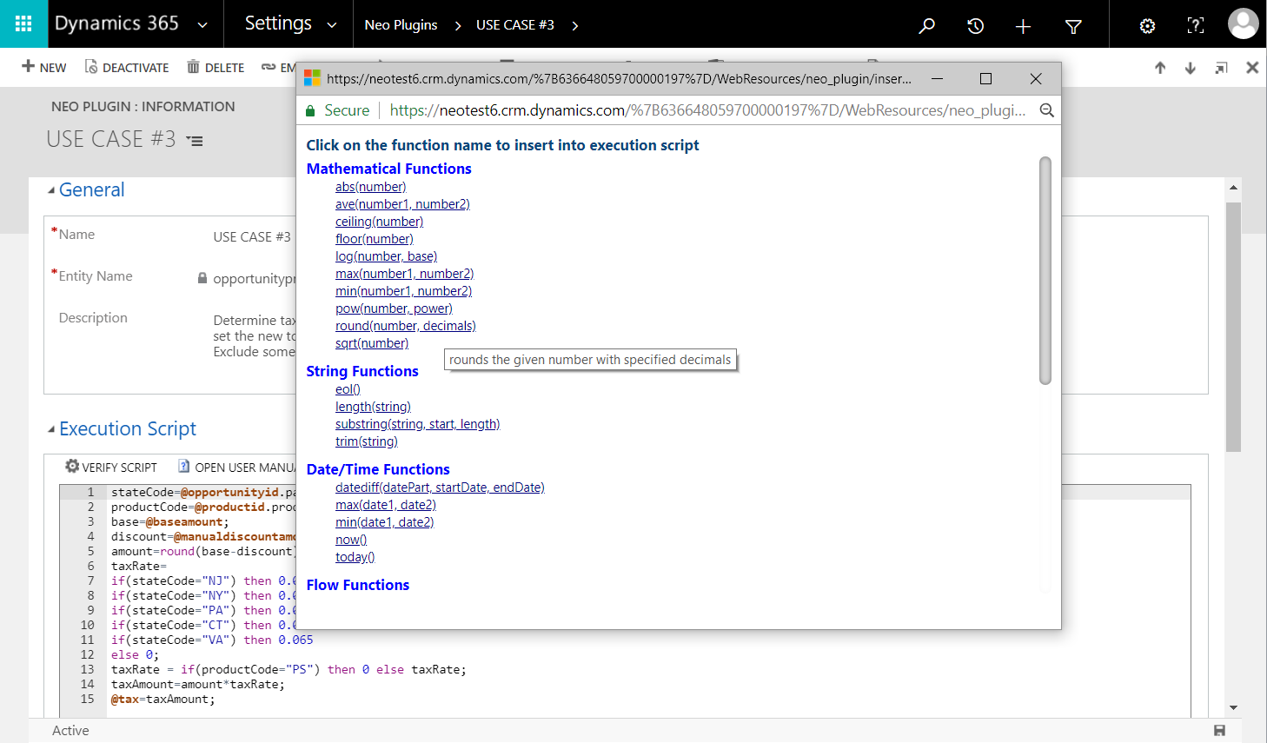Open advanced find funnel icon
The image size is (1267, 743).
coord(1073,26)
